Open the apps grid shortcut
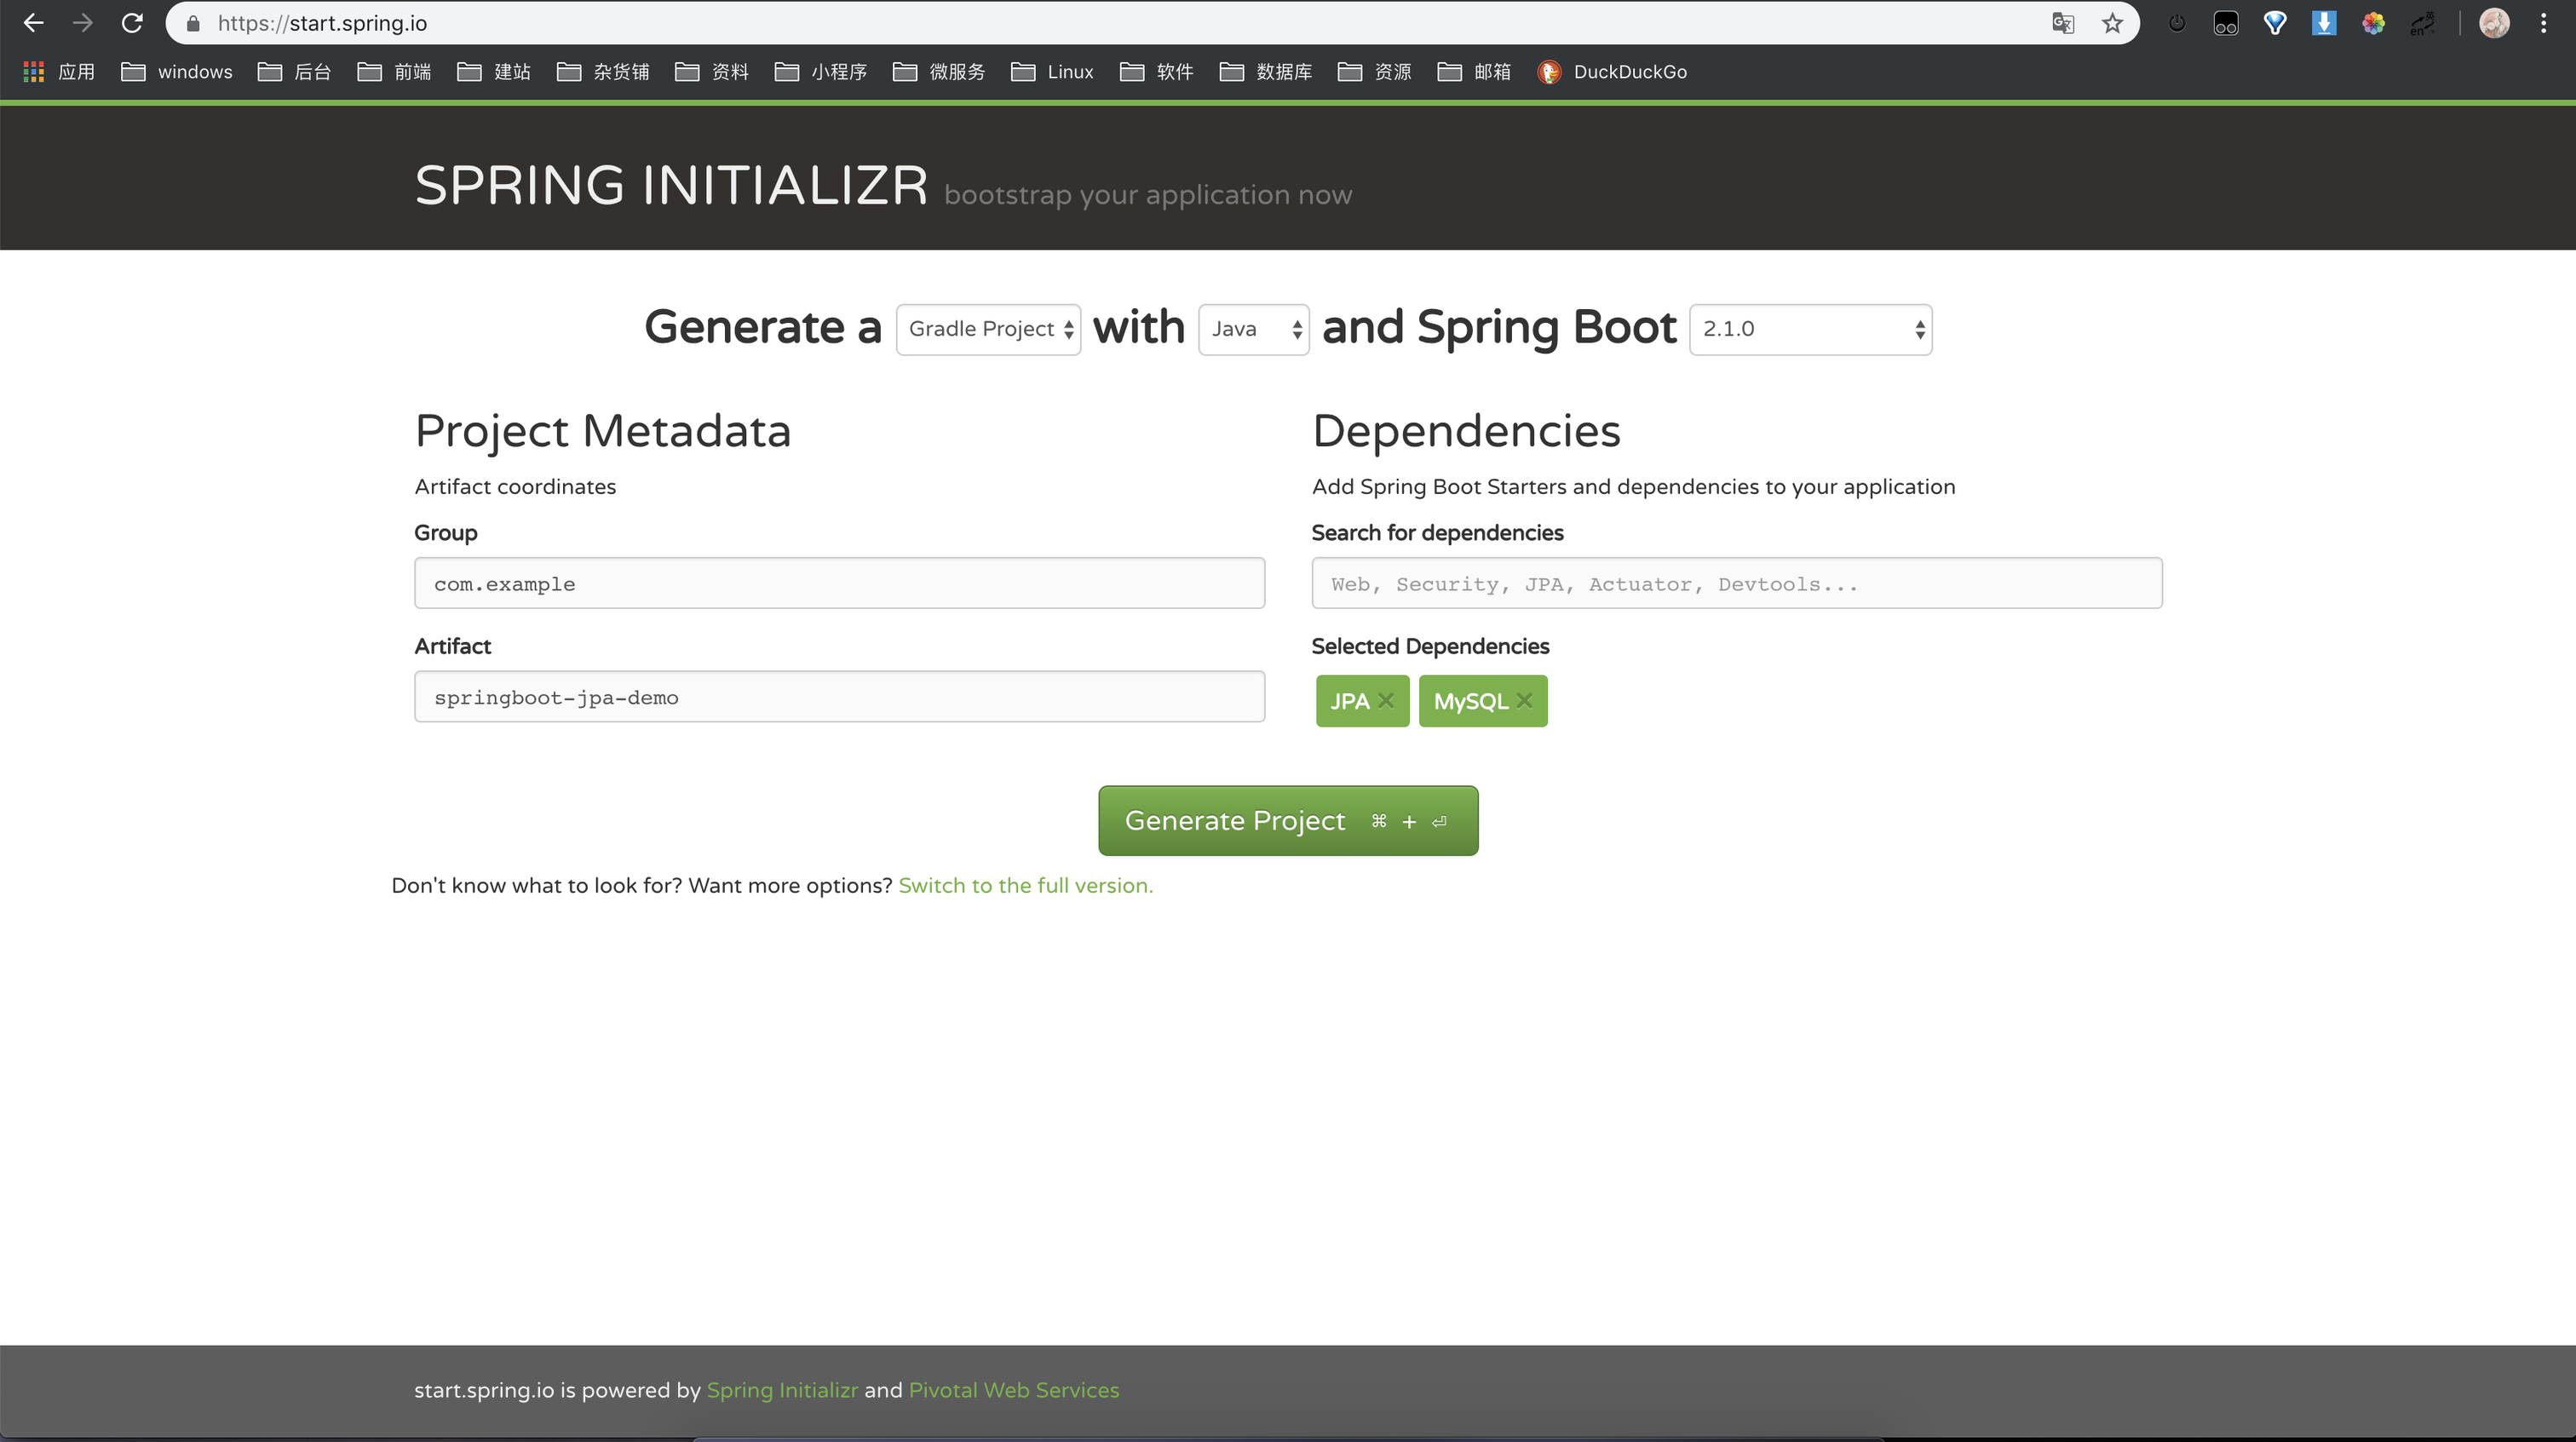This screenshot has height=1442, width=2576. [x=34, y=72]
